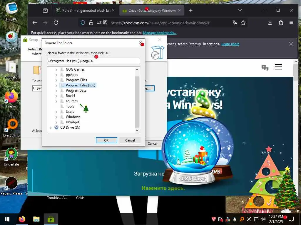Image resolution: width=301 pixels, height=225 pixels.
Task: Click OK in Browse For Folder dialog
Action: coord(106,140)
